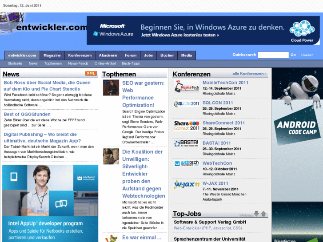The image size is (323, 242).
Task: Open the MobileTechCon 2011 conference logo
Action: click(186, 86)
